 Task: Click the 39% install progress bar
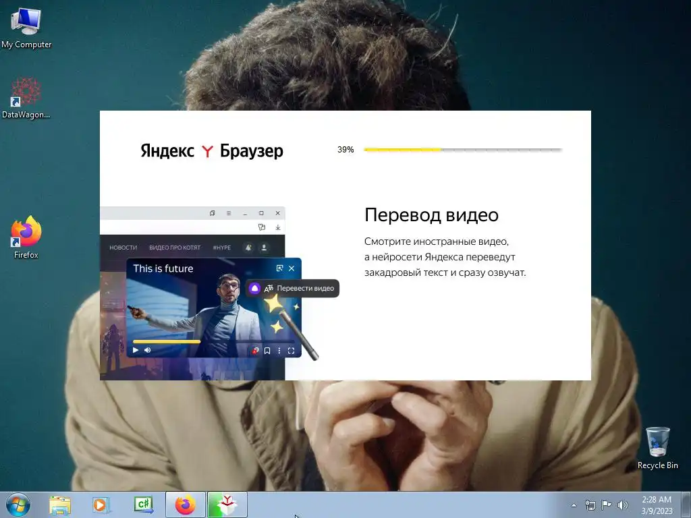463,150
